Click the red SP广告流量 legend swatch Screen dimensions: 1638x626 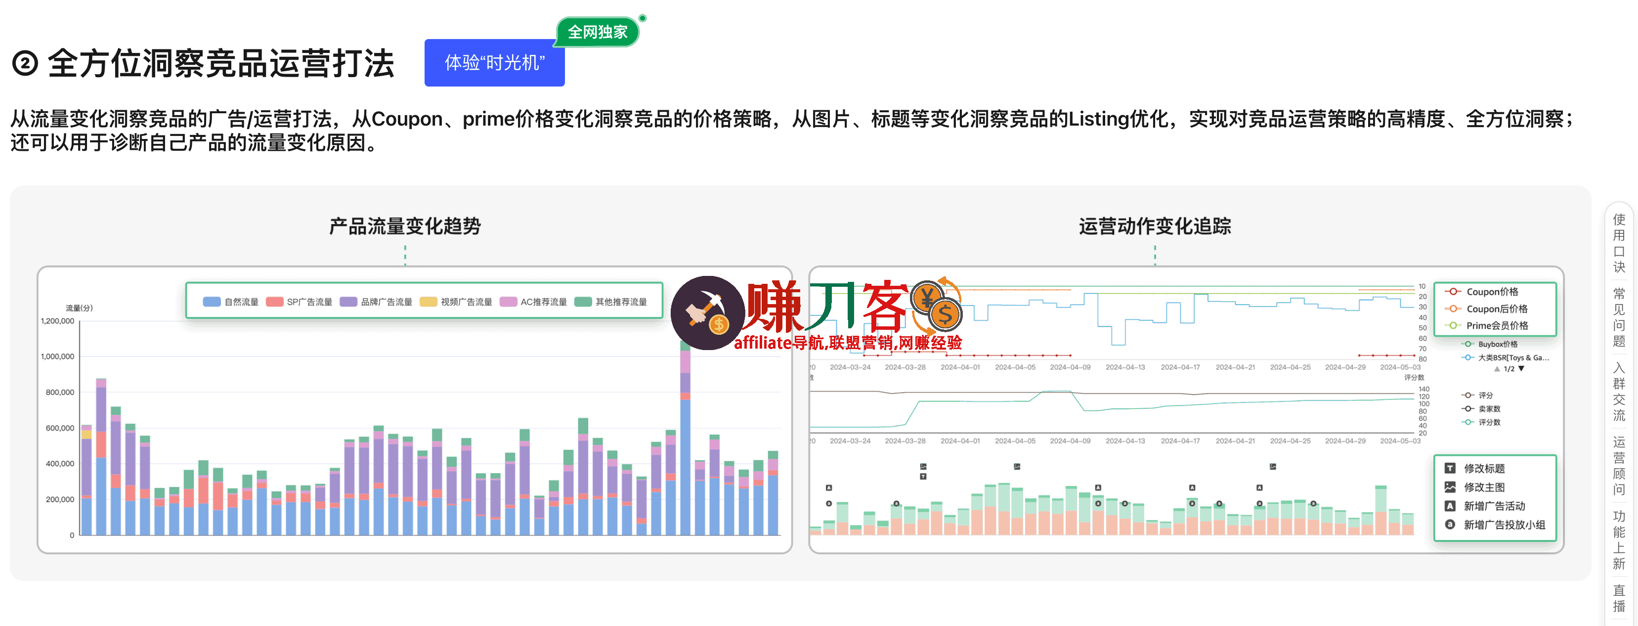[275, 302]
